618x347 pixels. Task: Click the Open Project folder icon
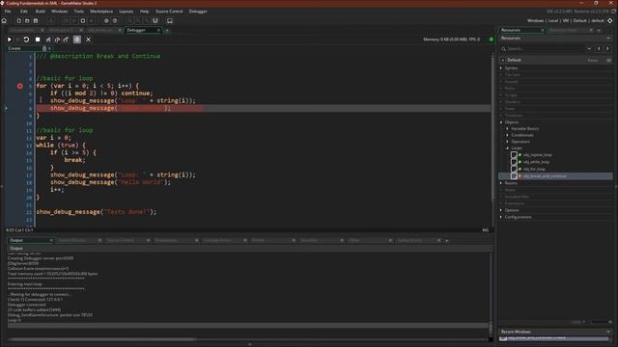coord(27,20)
